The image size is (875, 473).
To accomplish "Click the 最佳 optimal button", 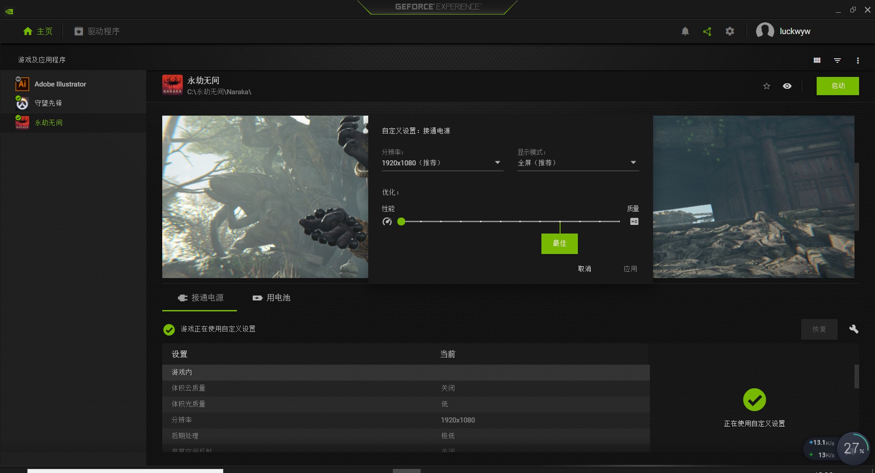I will (x=560, y=244).
